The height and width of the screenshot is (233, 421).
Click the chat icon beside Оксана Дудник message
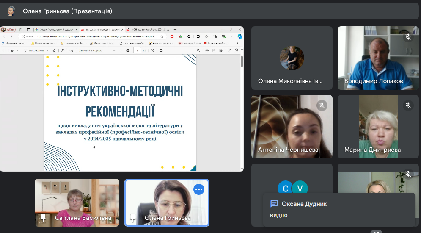point(274,204)
